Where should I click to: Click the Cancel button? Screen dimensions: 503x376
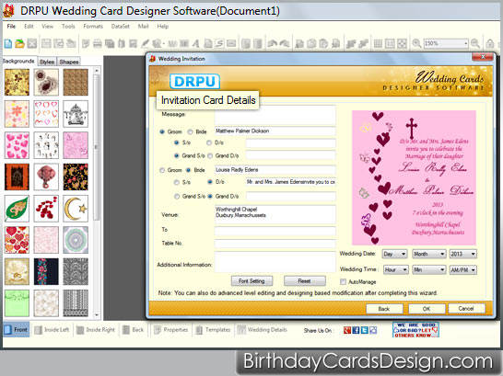(466, 309)
